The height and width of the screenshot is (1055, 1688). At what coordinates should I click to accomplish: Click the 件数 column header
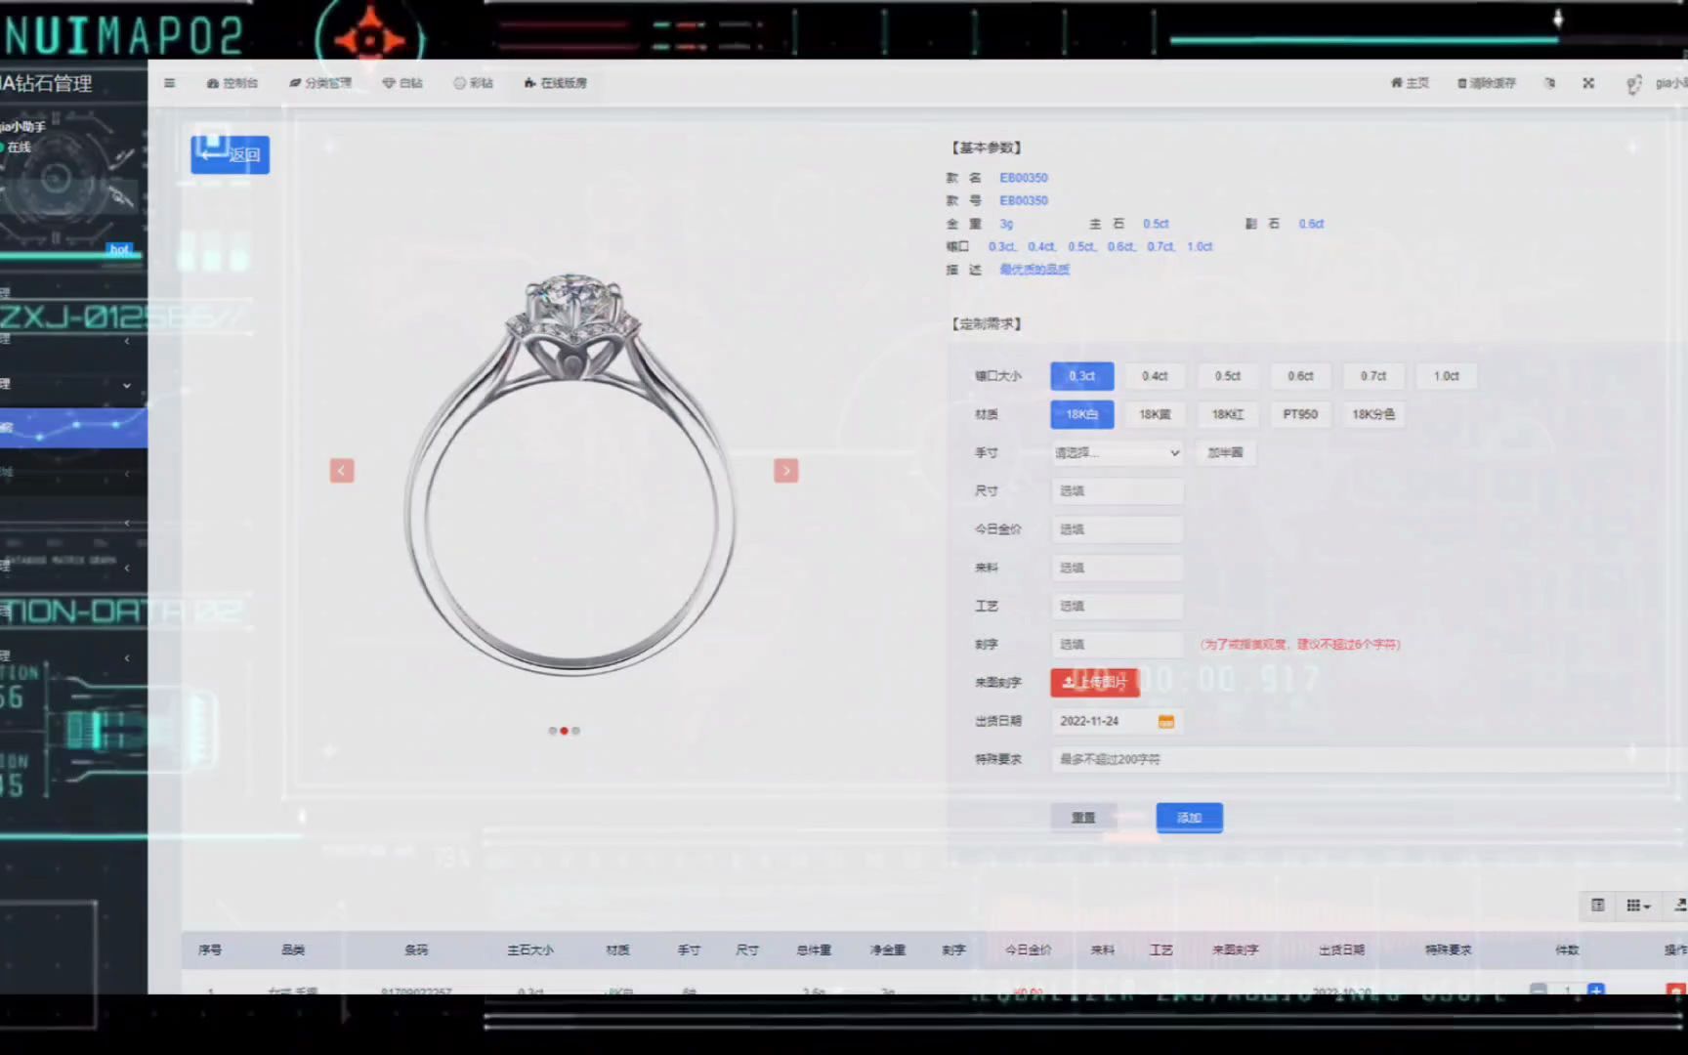click(1567, 949)
